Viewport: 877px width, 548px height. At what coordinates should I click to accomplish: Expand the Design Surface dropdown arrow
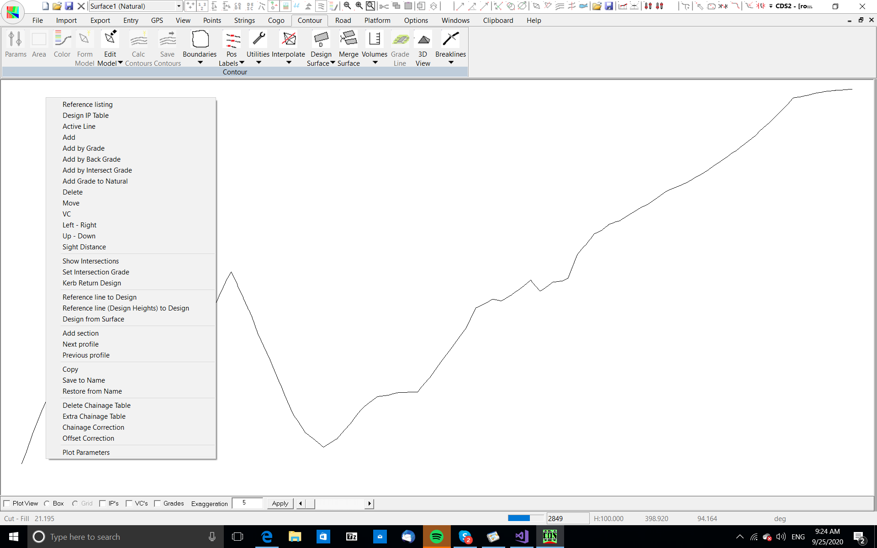[x=333, y=63]
